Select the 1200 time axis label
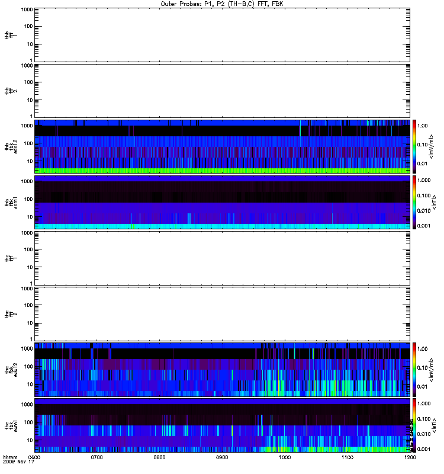This screenshot has width=444, height=474. pyautogui.click(x=410, y=457)
